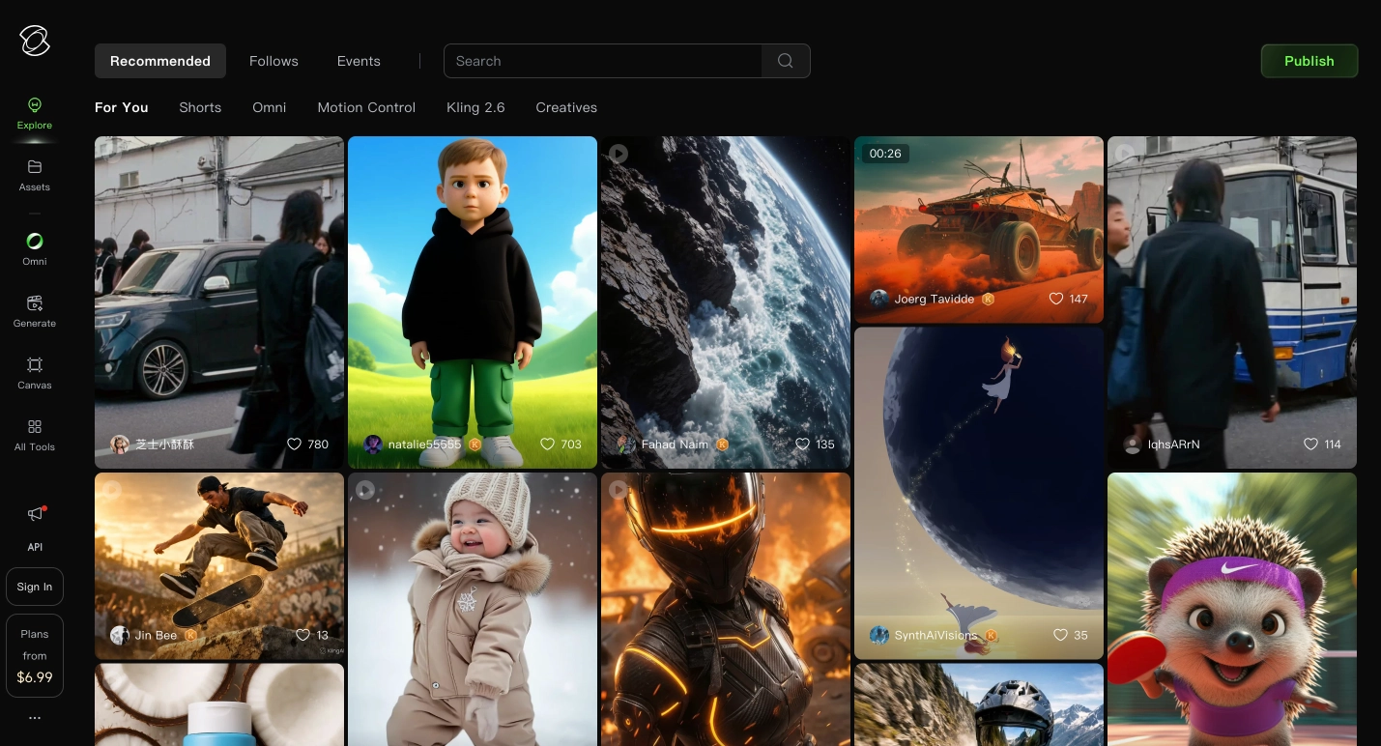Switch to the Follows tab
This screenshot has height=746, width=1381.
[x=273, y=61]
